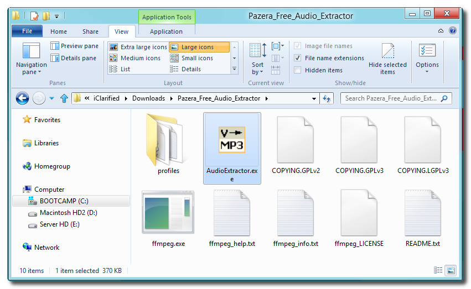Viewport: 471px width, 289px height.
Task: Select the README.txt file icon
Action: [423, 212]
